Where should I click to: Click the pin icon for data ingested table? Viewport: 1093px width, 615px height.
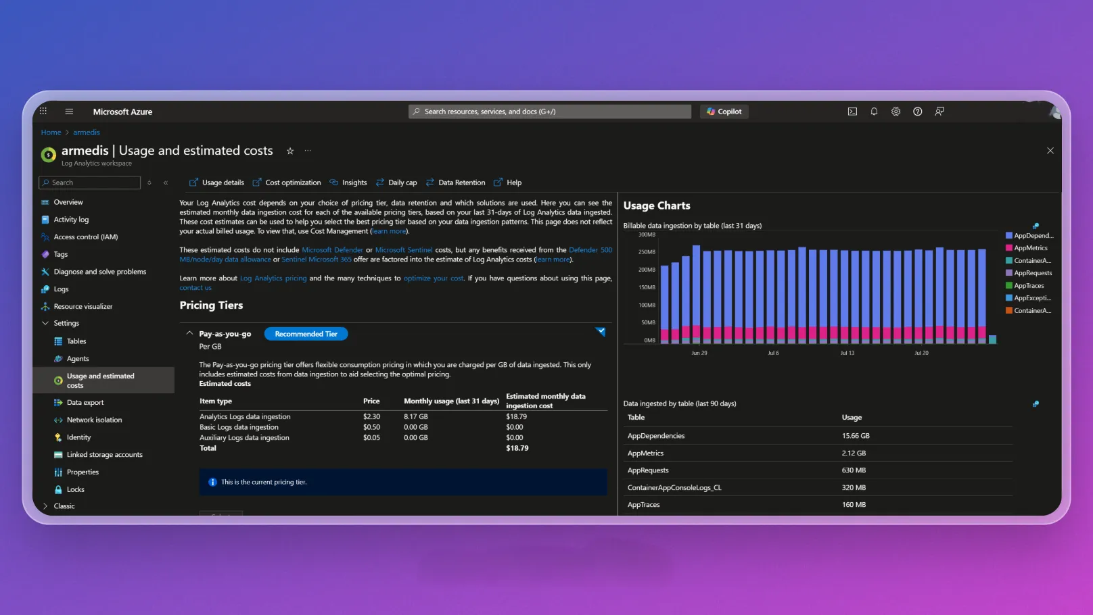[x=1036, y=404]
